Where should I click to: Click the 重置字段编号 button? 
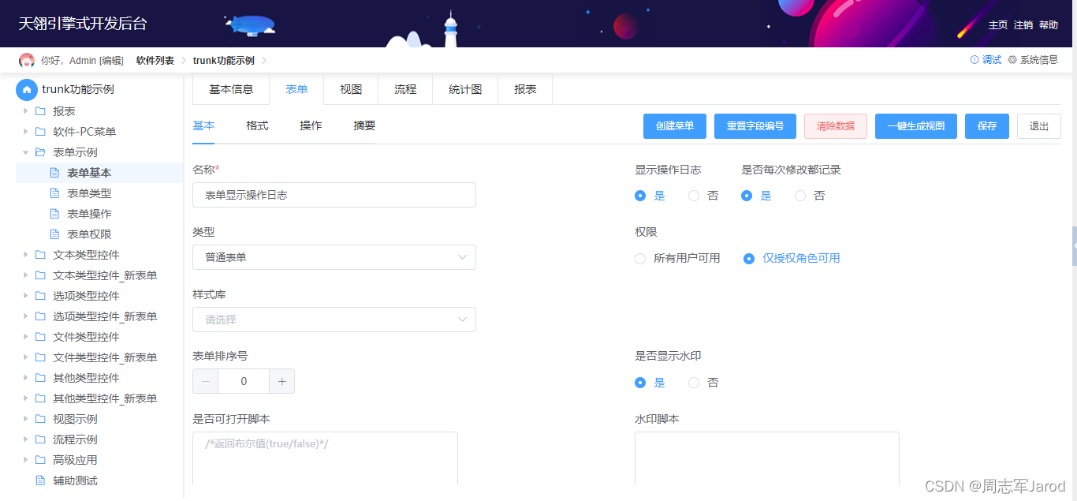click(x=755, y=126)
